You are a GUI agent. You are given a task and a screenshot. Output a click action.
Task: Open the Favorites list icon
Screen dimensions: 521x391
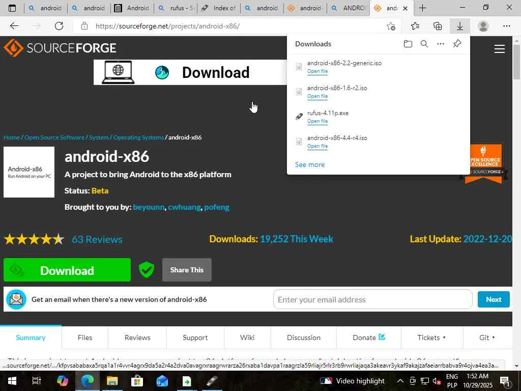pos(415,26)
